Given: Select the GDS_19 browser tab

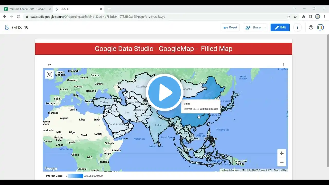Looking at the screenshot, I should click(x=78, y=9).
